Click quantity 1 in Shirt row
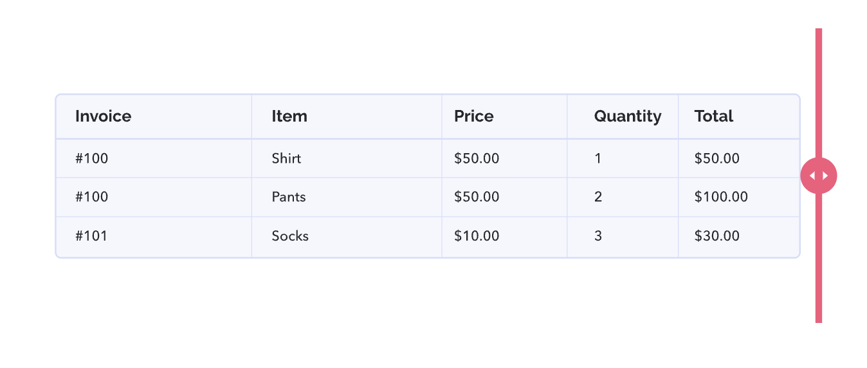 [623, 158]
